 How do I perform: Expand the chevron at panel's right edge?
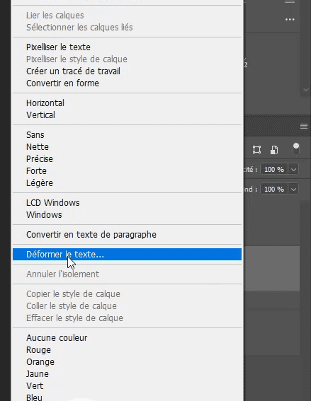click(x=306, y=90)
